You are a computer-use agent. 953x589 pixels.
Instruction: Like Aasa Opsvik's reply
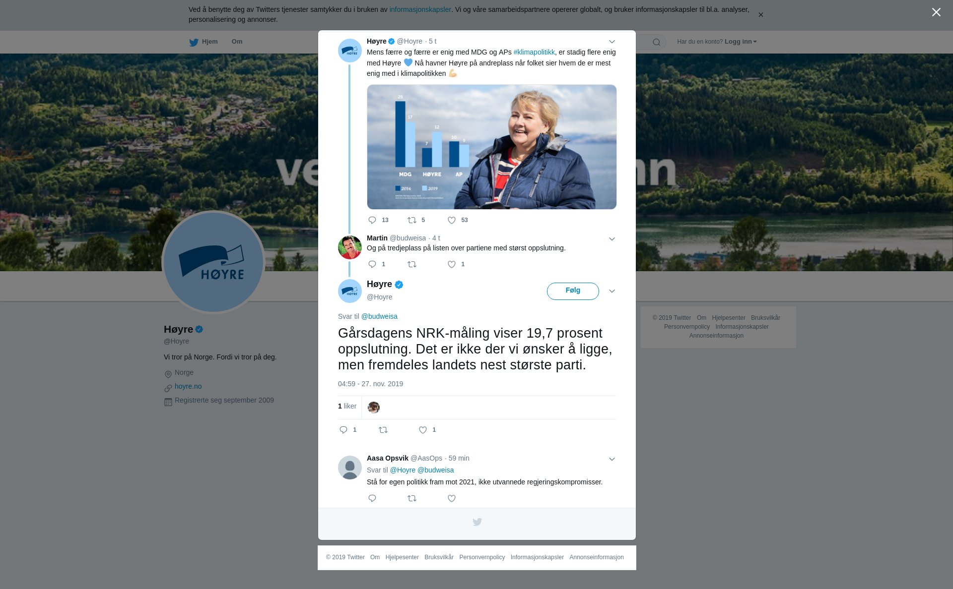(x=452, y=499)
